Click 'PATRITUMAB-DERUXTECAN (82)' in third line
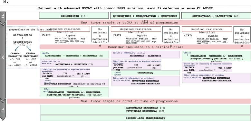 (145, 111)
